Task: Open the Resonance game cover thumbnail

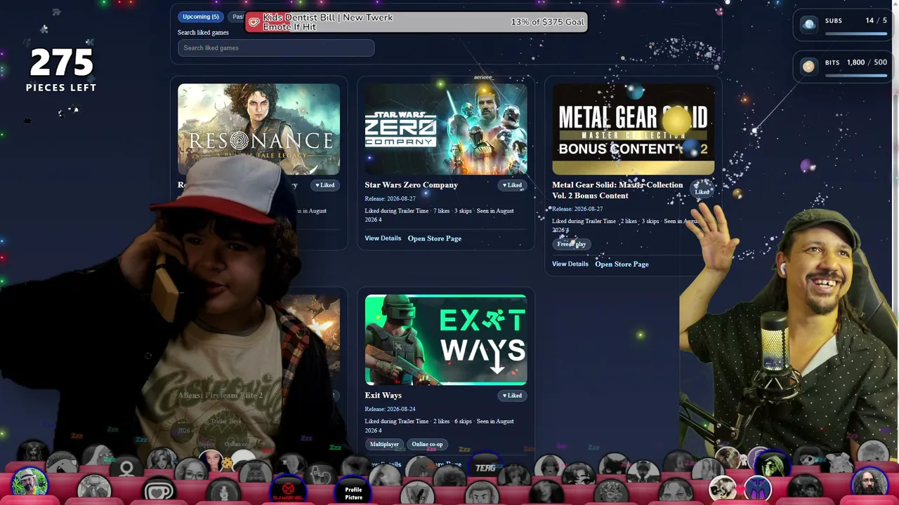Action: 258,129
